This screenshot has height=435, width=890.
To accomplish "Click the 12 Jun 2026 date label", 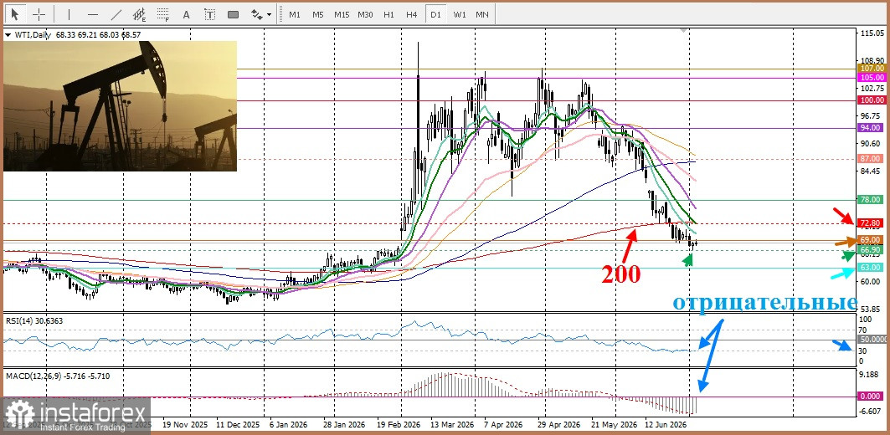I will tap(666, 423).
